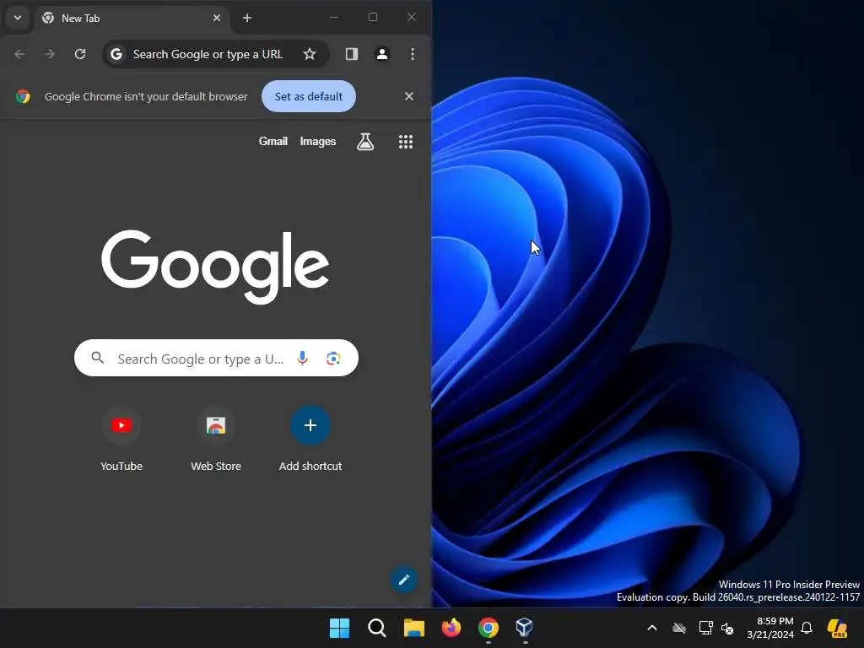Open VirtualBox cube taskbar icon
This screenshot has width=864, height=648.
click(x=525, y=628)
